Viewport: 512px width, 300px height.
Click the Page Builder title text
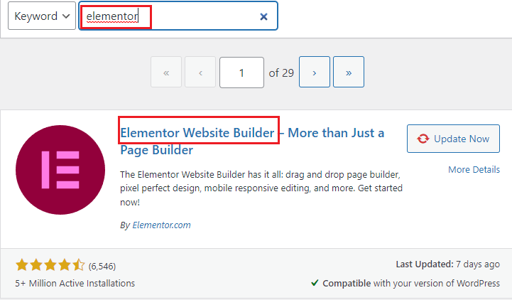tap(156, 150)
